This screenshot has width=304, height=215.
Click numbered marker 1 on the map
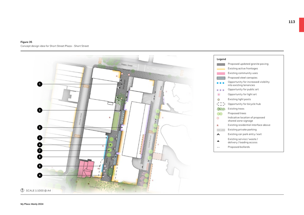pyautogui.click(x=40, y=84)
